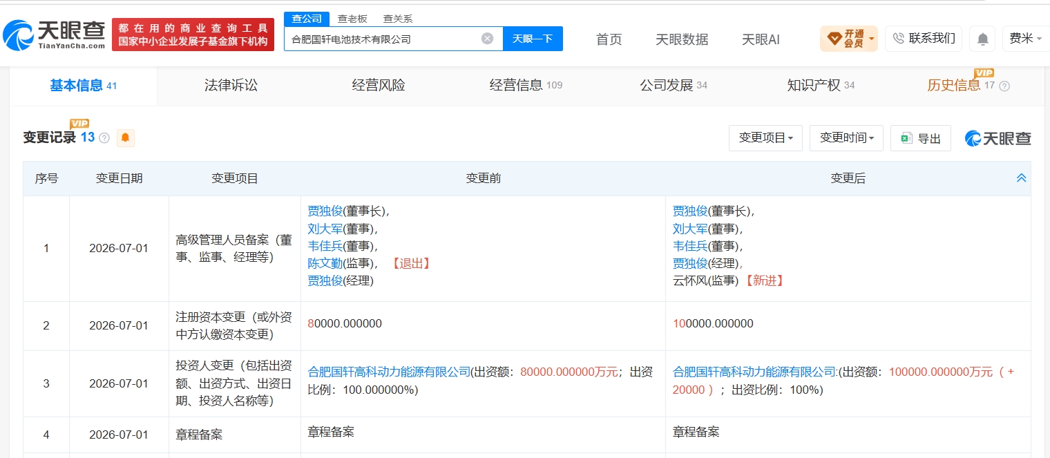This screenshot has height=458, width=1050.
Task: Open notifications bell icon
Action: click(982, 39)
